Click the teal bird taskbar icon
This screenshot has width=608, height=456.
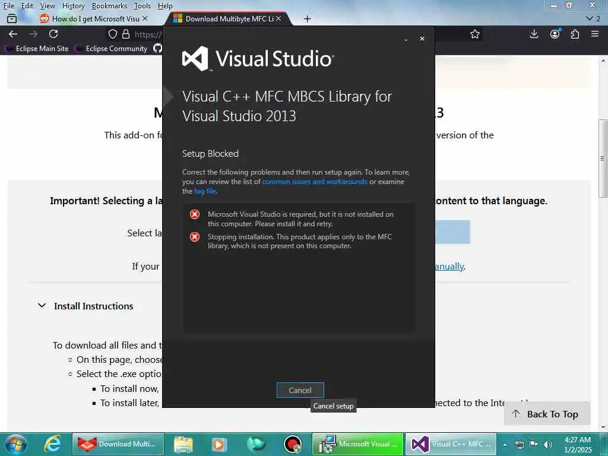tap(256, 444)
